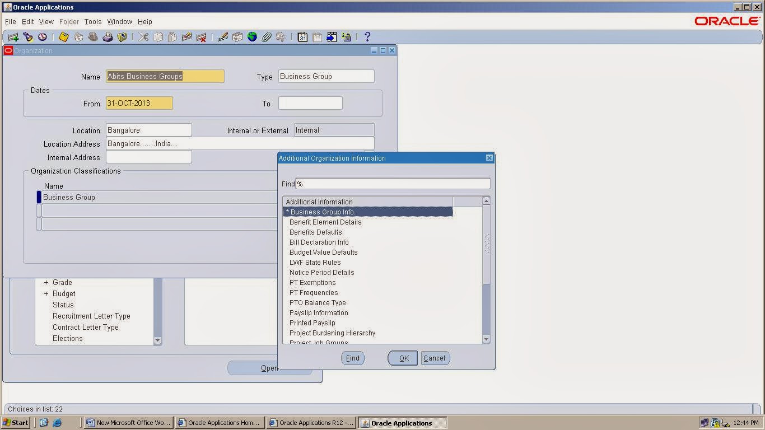The image size is (765, 430).
Task: Select Benefits Defaults entry
Action: pyautogui.click(x=315, y=232)
